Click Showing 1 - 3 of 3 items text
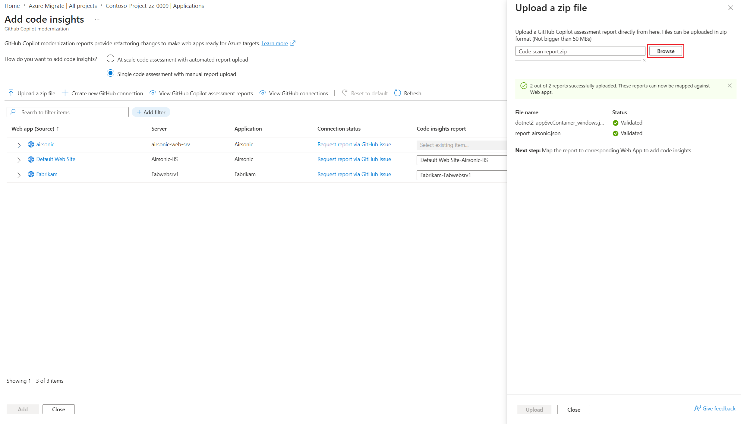This screenshot has height=424, width=741. point(35,381)
